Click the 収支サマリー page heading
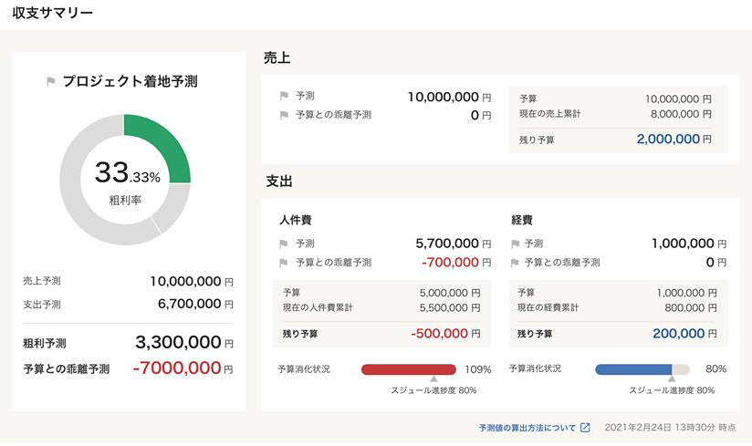752x446 pixels. click(52, 14)
